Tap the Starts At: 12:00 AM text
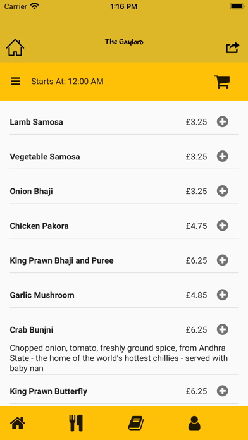The width and height of the screenshot is (248, 440). coord(68,82)
